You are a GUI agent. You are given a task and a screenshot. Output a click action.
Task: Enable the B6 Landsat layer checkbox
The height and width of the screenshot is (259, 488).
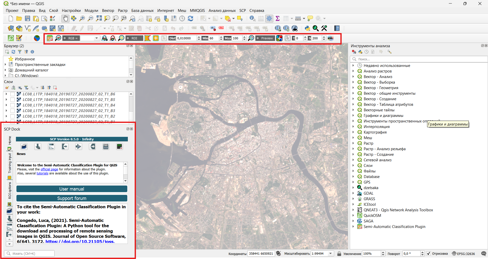[12, 94]
